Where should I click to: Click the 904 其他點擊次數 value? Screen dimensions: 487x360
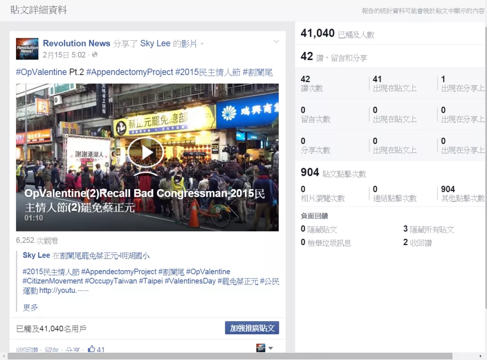point(448,189)
